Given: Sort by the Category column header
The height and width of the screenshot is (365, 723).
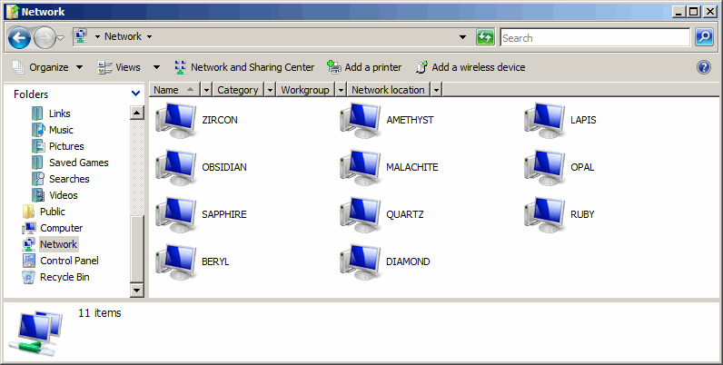Looking at the screenshot, I should pyautogui.click(x=238, y=90).
